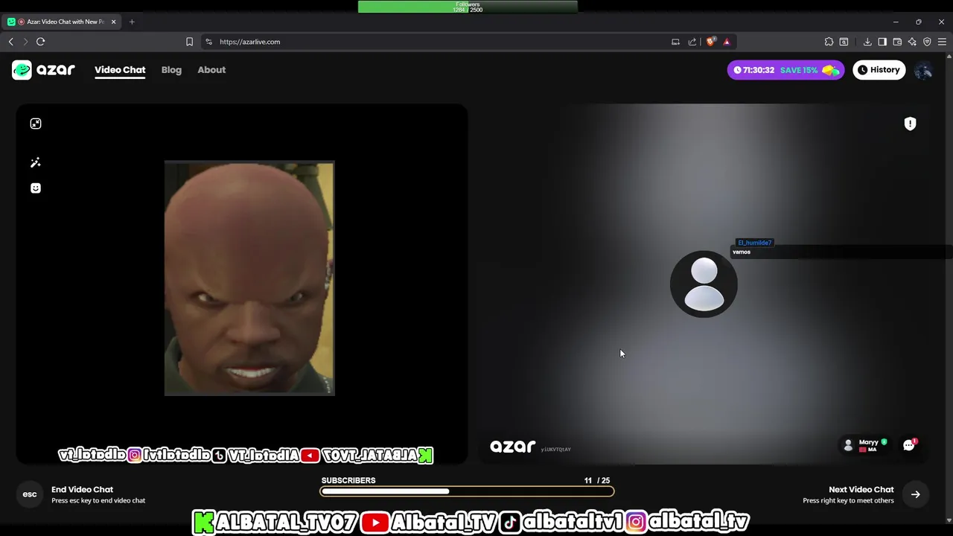
Task: Reload the page
Action: [x=41, y=42]
